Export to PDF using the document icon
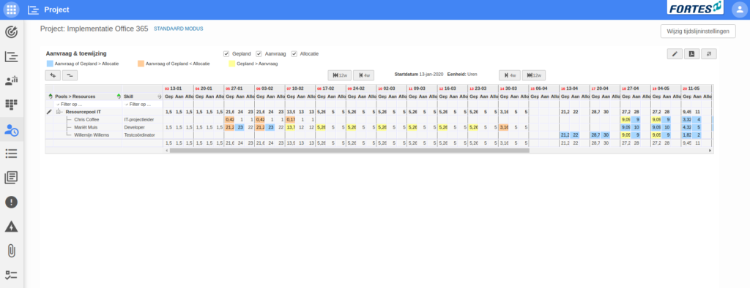Screen dimensions: 750x288 691,54
